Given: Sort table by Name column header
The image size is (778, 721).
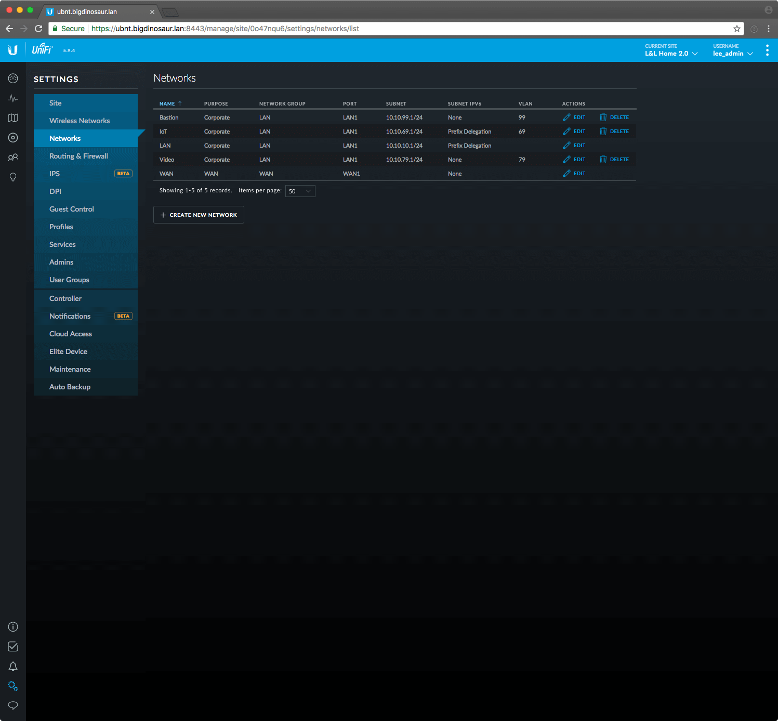Looking at the screenshot, I should tap(167, 104).
